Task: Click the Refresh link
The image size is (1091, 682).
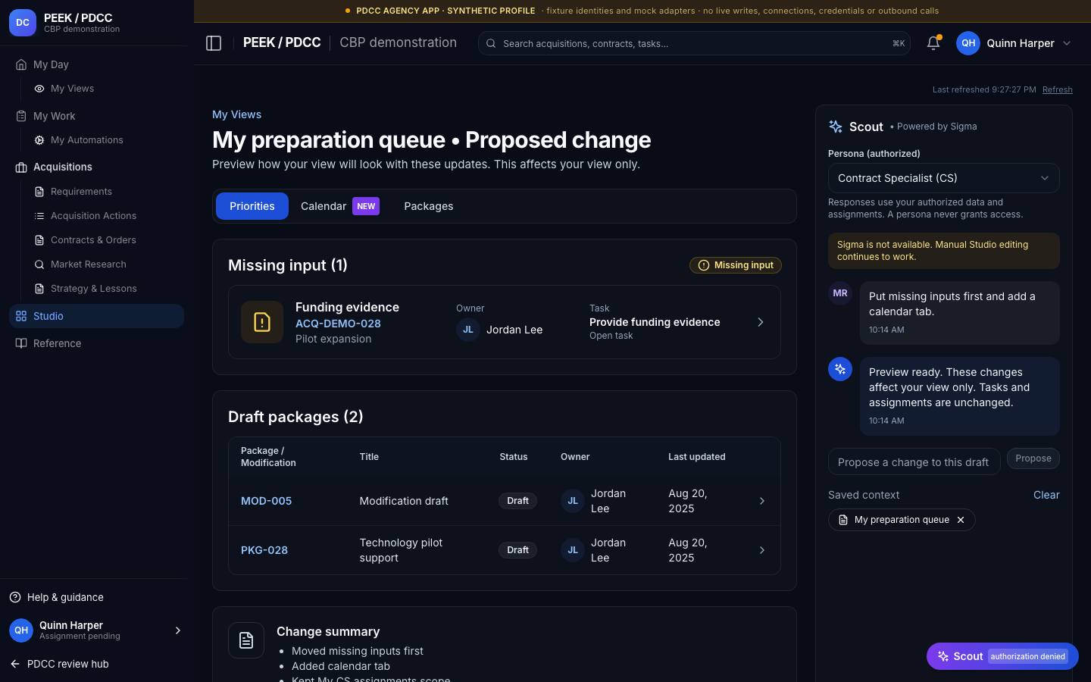Action: tap(1057, 89)
